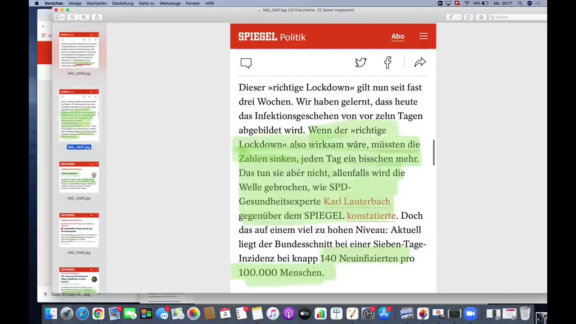576x324 pixels.
Task: Open Music from the Dock
Action: (273, 314)
